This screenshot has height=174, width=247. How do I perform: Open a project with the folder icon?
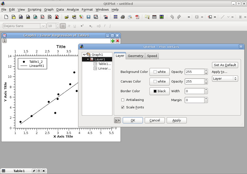point(67,17)
